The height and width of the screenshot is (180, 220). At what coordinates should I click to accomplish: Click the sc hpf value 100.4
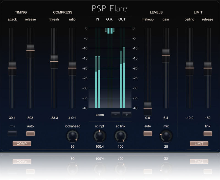coord(100,147)
